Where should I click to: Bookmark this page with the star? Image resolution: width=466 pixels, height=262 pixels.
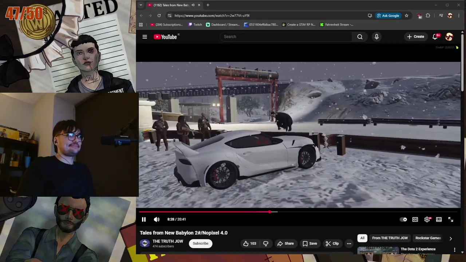tap(406, 16)
